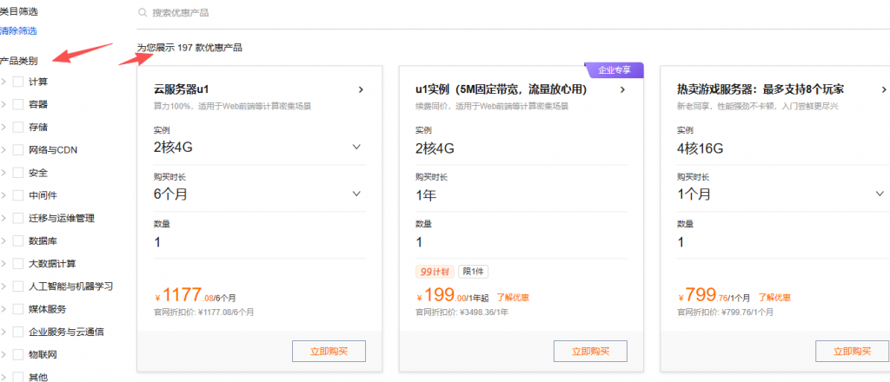Expand the 网络与CDN category arrow
This screenshot has height=382, width=890.
pyautogui.click(x=4, y=149)
